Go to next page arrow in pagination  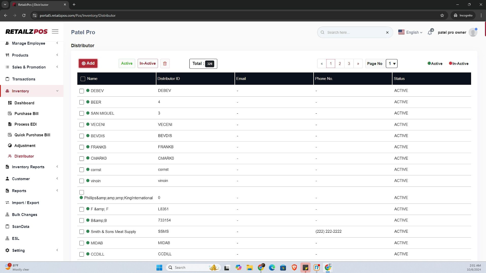pos(358,64)
